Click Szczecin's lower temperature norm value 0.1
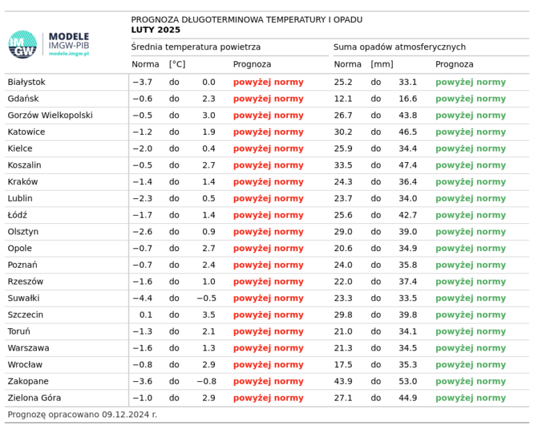Viewport: 534px width, 434px height. tap(145, 314)
